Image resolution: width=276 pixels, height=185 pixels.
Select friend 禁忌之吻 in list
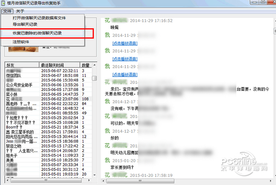tap(13, 146)
